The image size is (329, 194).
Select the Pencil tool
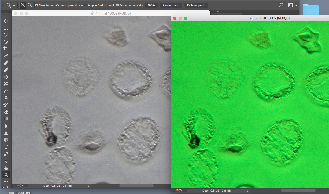[6, 91]
